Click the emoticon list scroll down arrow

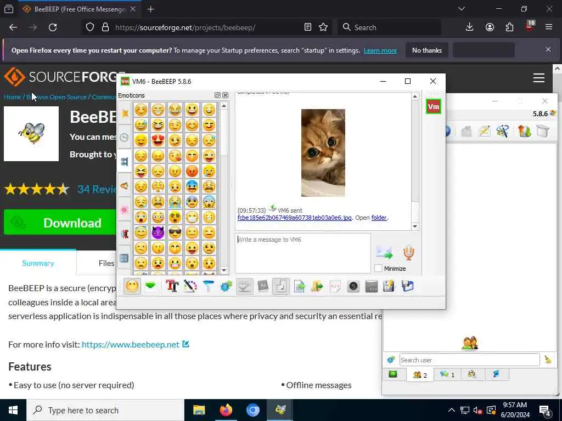(x=224, y=270)
